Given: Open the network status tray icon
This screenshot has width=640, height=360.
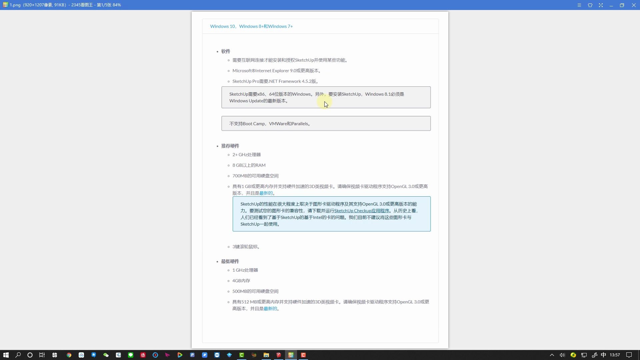Looking at the screenshot, I should click(584, 355).
